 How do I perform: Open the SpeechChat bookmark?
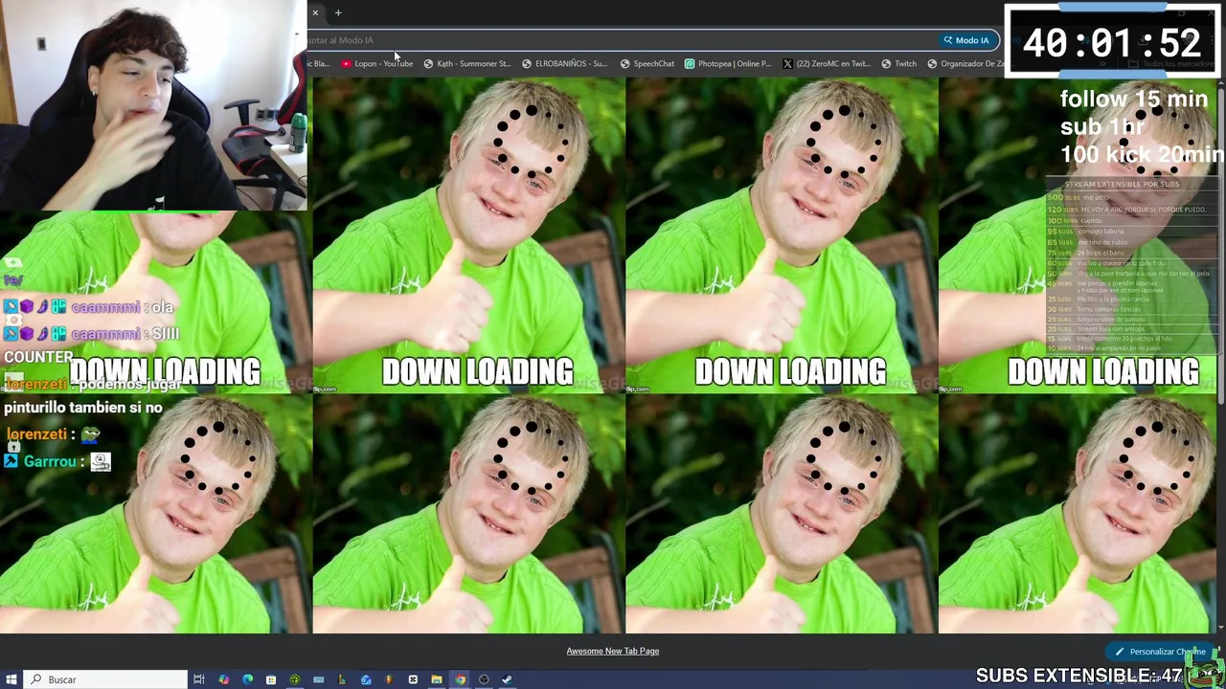(647, 63)
